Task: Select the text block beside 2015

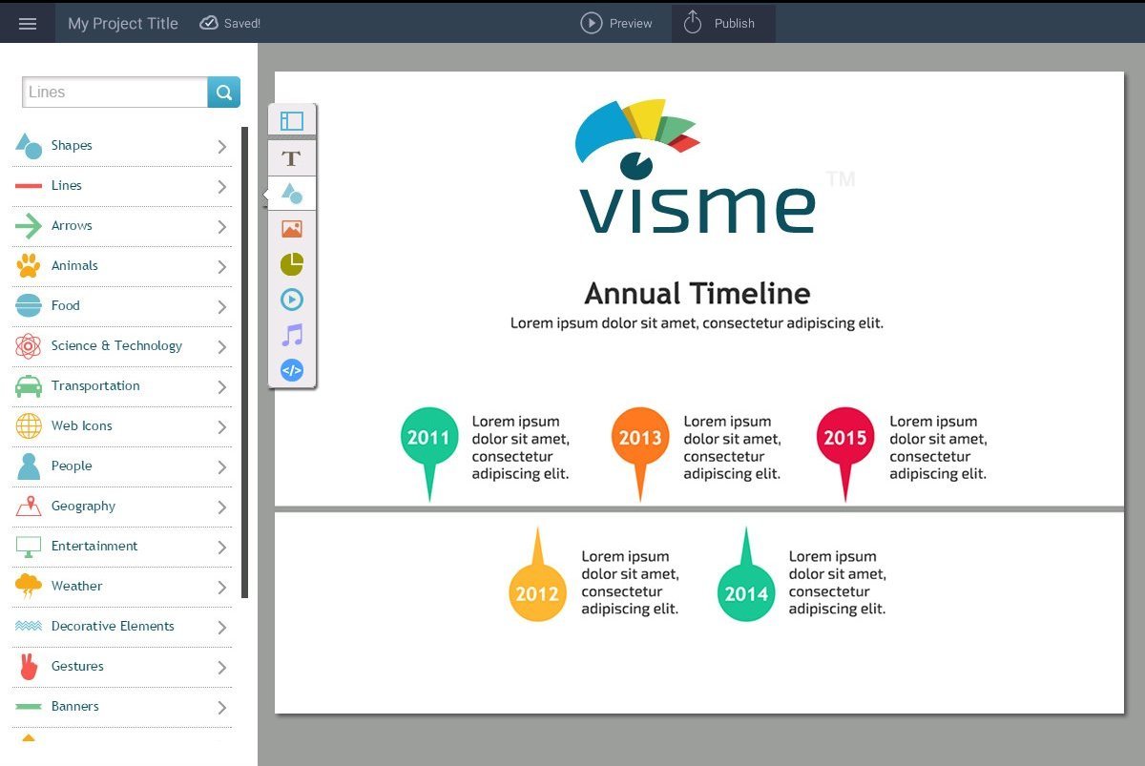Action: [x=938, y=447]
